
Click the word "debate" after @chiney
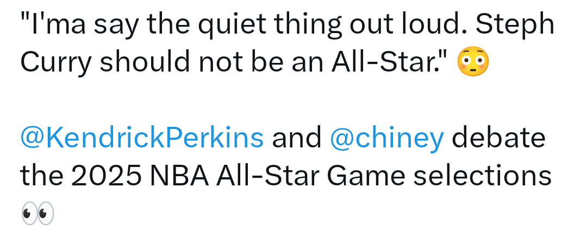(498, 137)
